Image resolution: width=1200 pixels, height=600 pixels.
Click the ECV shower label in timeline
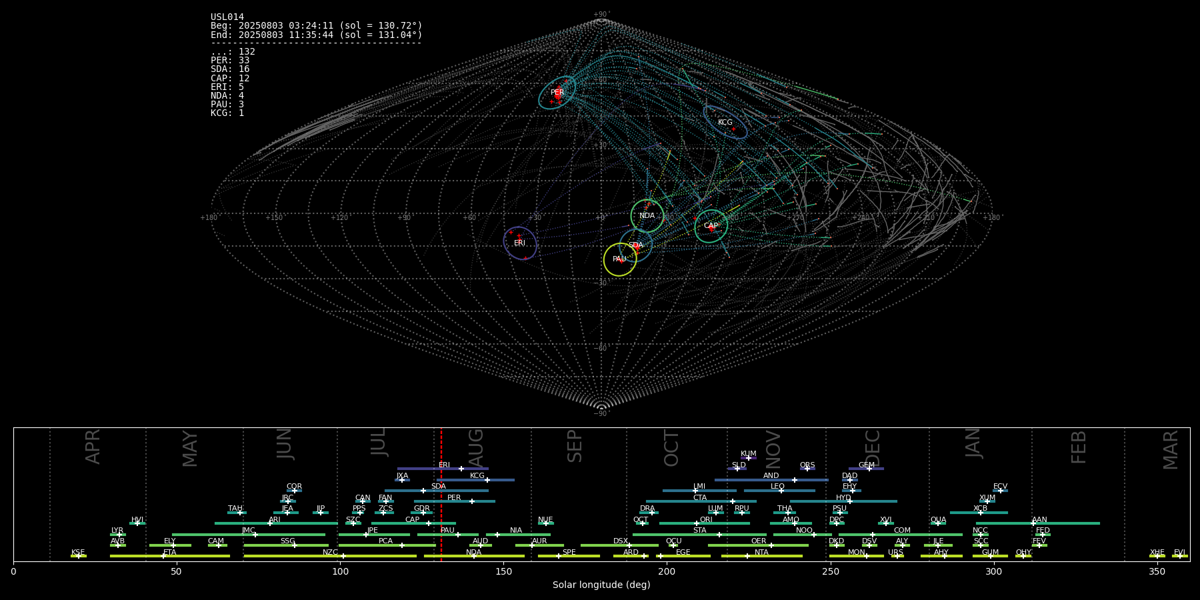[1000, 487]
